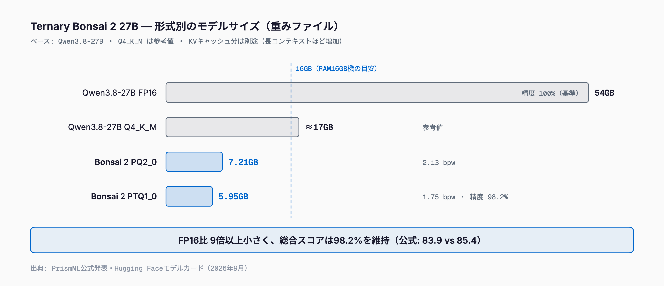The image size is (664, 286).
Task: Click the chart title 'Ternary Bonsai 2 27B'
Action: coord(185,26)
